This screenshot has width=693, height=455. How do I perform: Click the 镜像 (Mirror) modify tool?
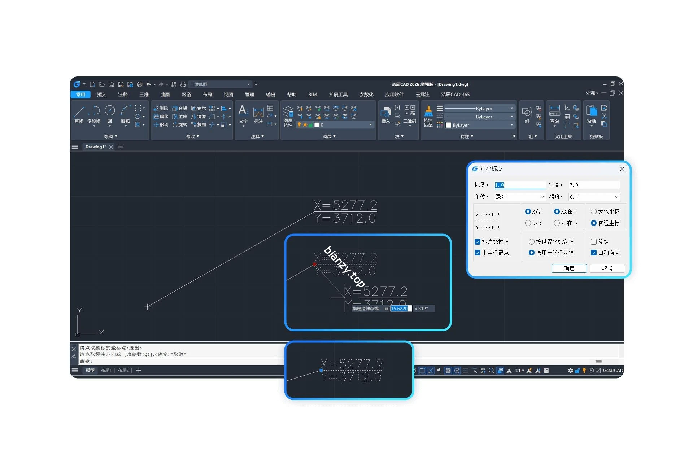click(199, 117)
